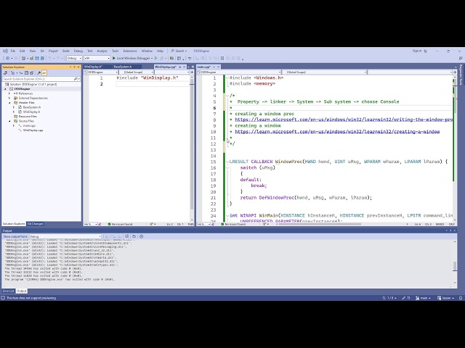This screenshot has width=465, height=348.
Task: Start Local Windows Debugger
Action: [132, 58]
